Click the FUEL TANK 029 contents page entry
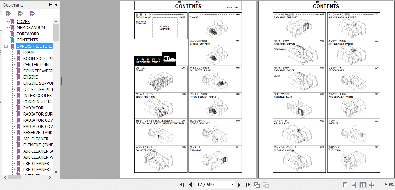395x190 pixels. pyautogui.click(x=354, y=159)
